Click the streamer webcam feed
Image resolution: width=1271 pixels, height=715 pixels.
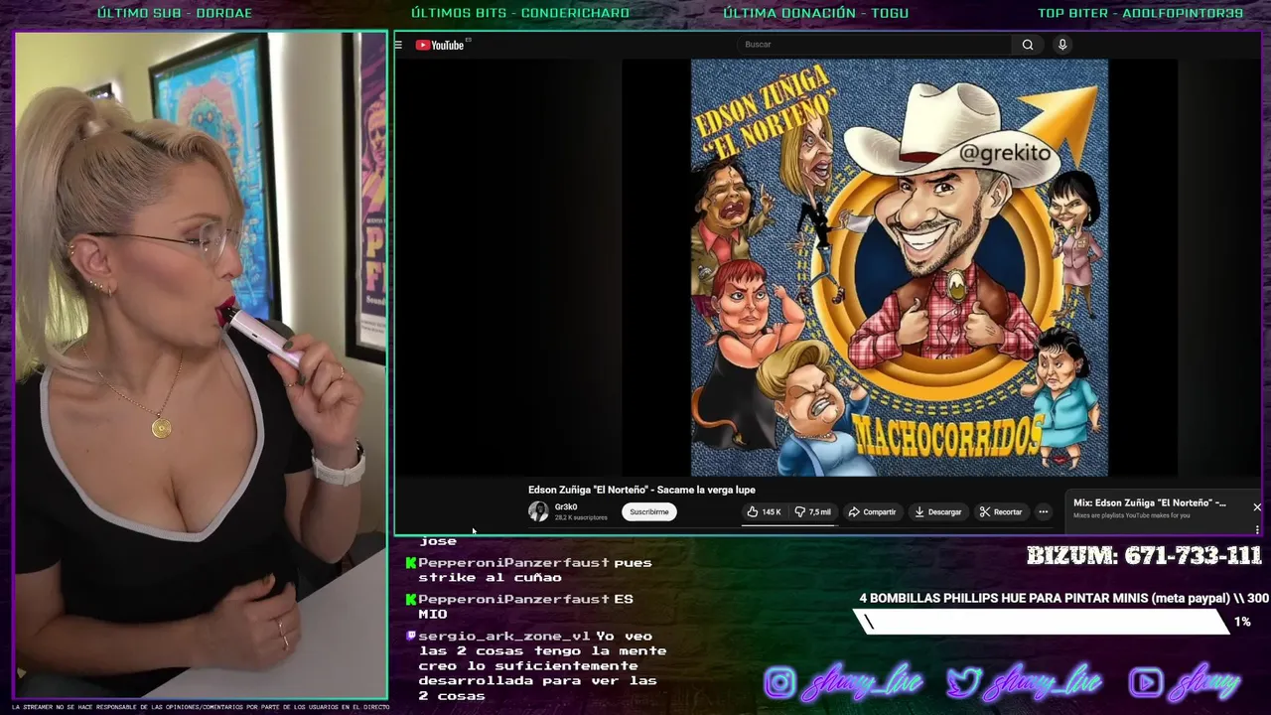pos(201,365)
